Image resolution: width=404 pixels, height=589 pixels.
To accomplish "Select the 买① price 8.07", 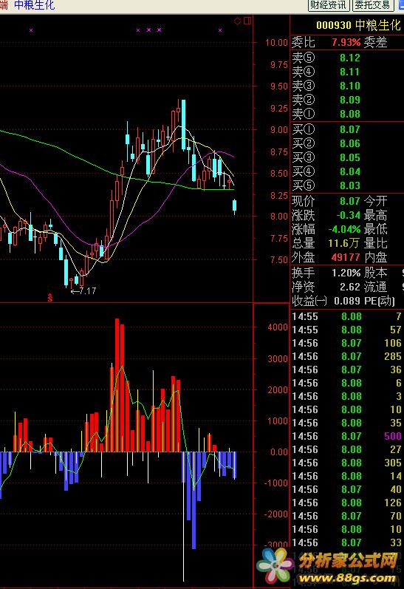I will click(350, 129).
